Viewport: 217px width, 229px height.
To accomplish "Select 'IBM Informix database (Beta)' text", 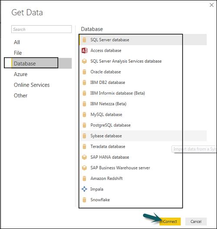I will coord(118,93).
